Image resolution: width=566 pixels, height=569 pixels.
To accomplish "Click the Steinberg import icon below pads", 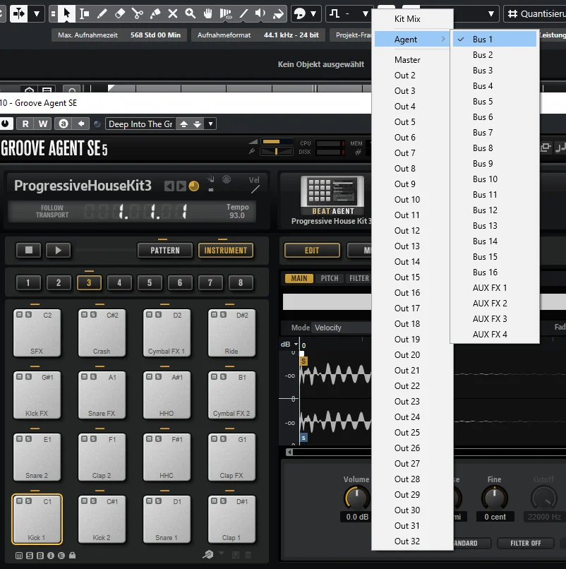I will (208, 554).
